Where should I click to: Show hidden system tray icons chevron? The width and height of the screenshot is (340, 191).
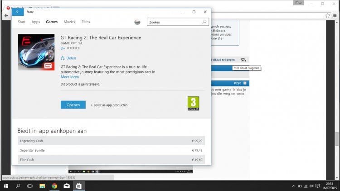(x=292, y=186)
